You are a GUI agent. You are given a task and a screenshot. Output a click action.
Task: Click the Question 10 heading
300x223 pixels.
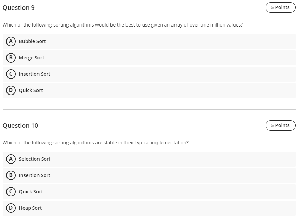point(20,125)
